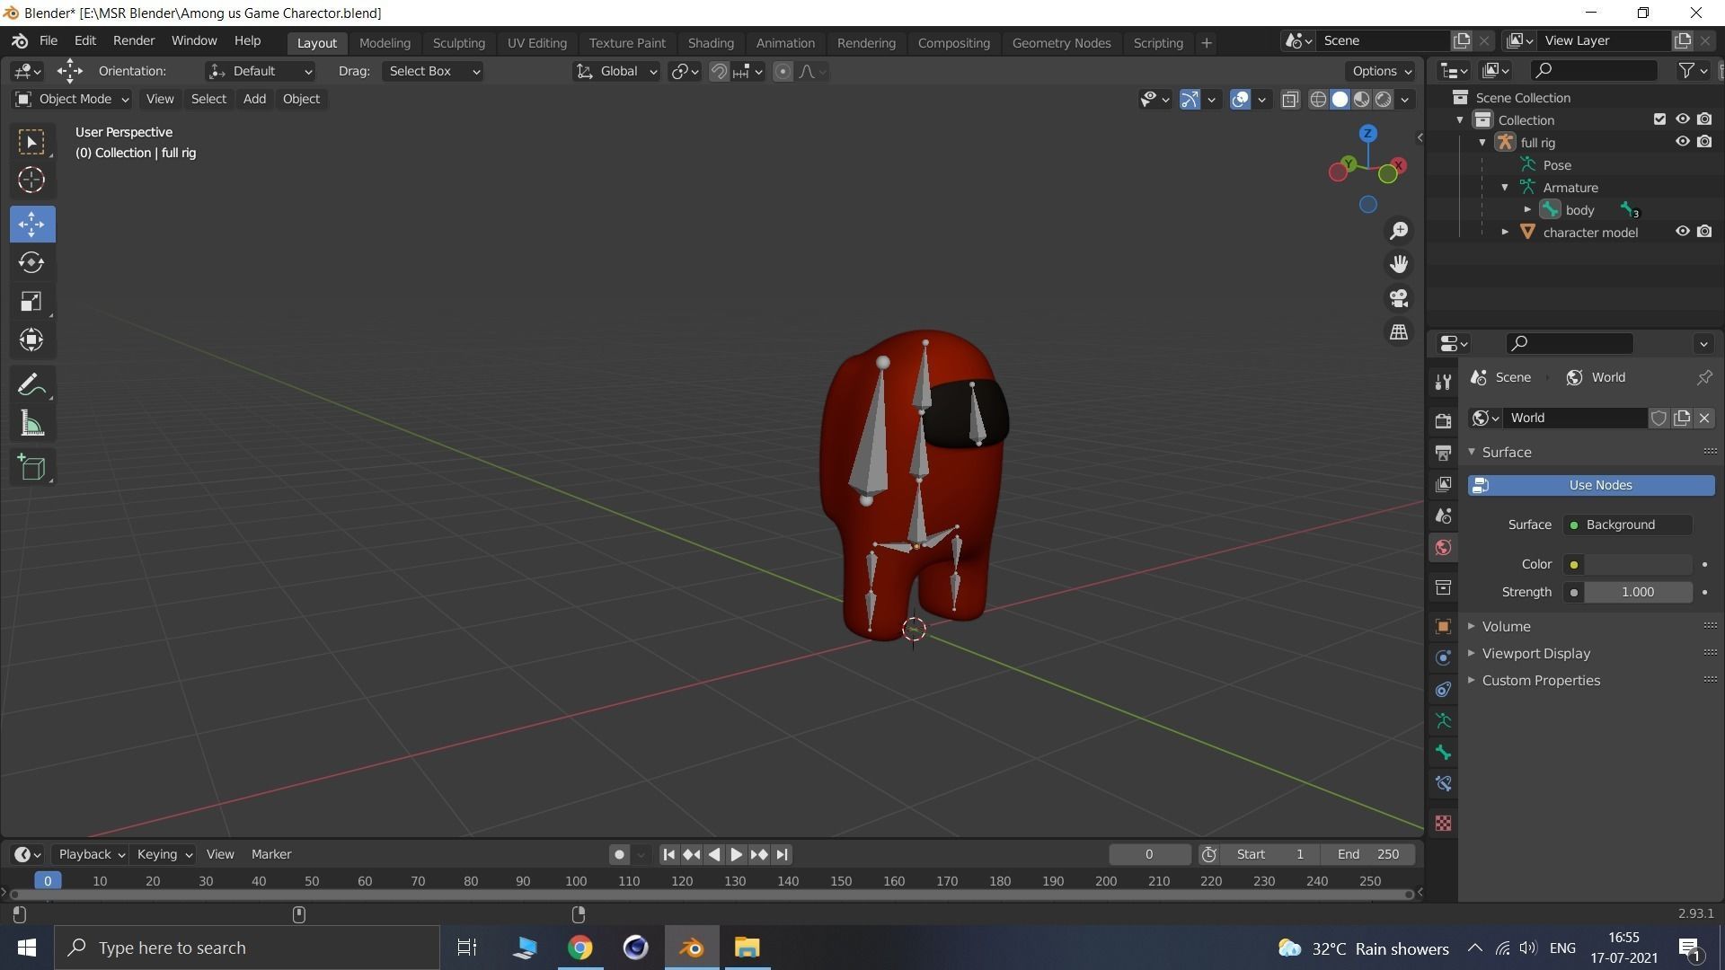Open the Physics properties tab
Viewport: 1725px width, 970px height.
(1443, 657)
